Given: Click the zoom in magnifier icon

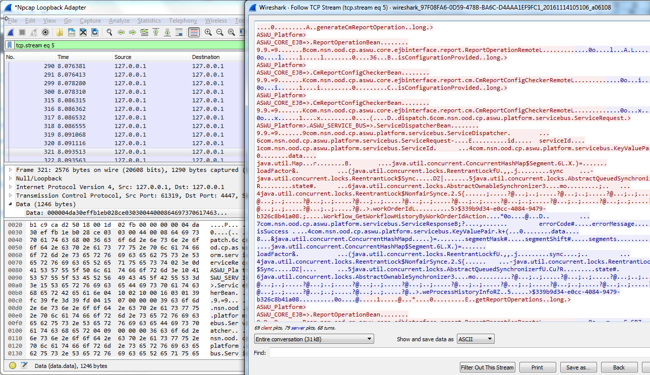Looking at the screenshot, I should pyautogui.click(x=208, y=32).
